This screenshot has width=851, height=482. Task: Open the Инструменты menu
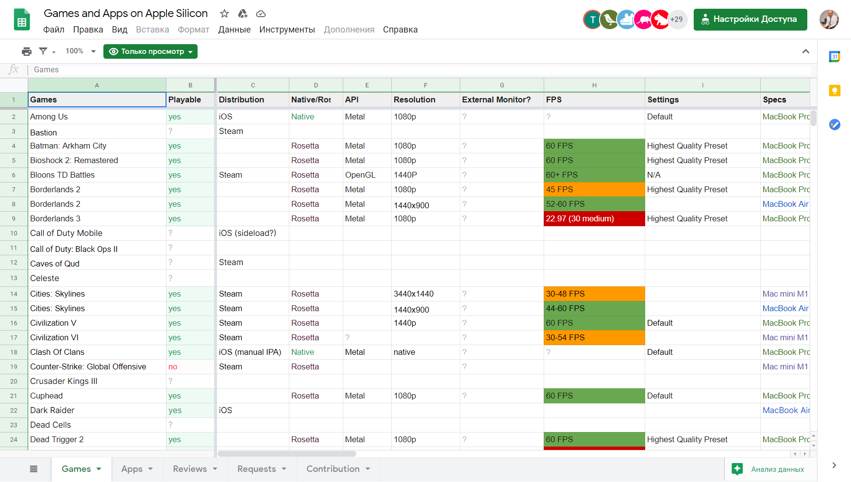click(x=287, y=30)
